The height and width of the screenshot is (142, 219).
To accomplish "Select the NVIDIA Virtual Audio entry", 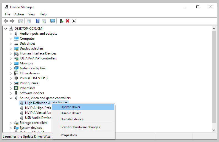I will pos(38,113).
